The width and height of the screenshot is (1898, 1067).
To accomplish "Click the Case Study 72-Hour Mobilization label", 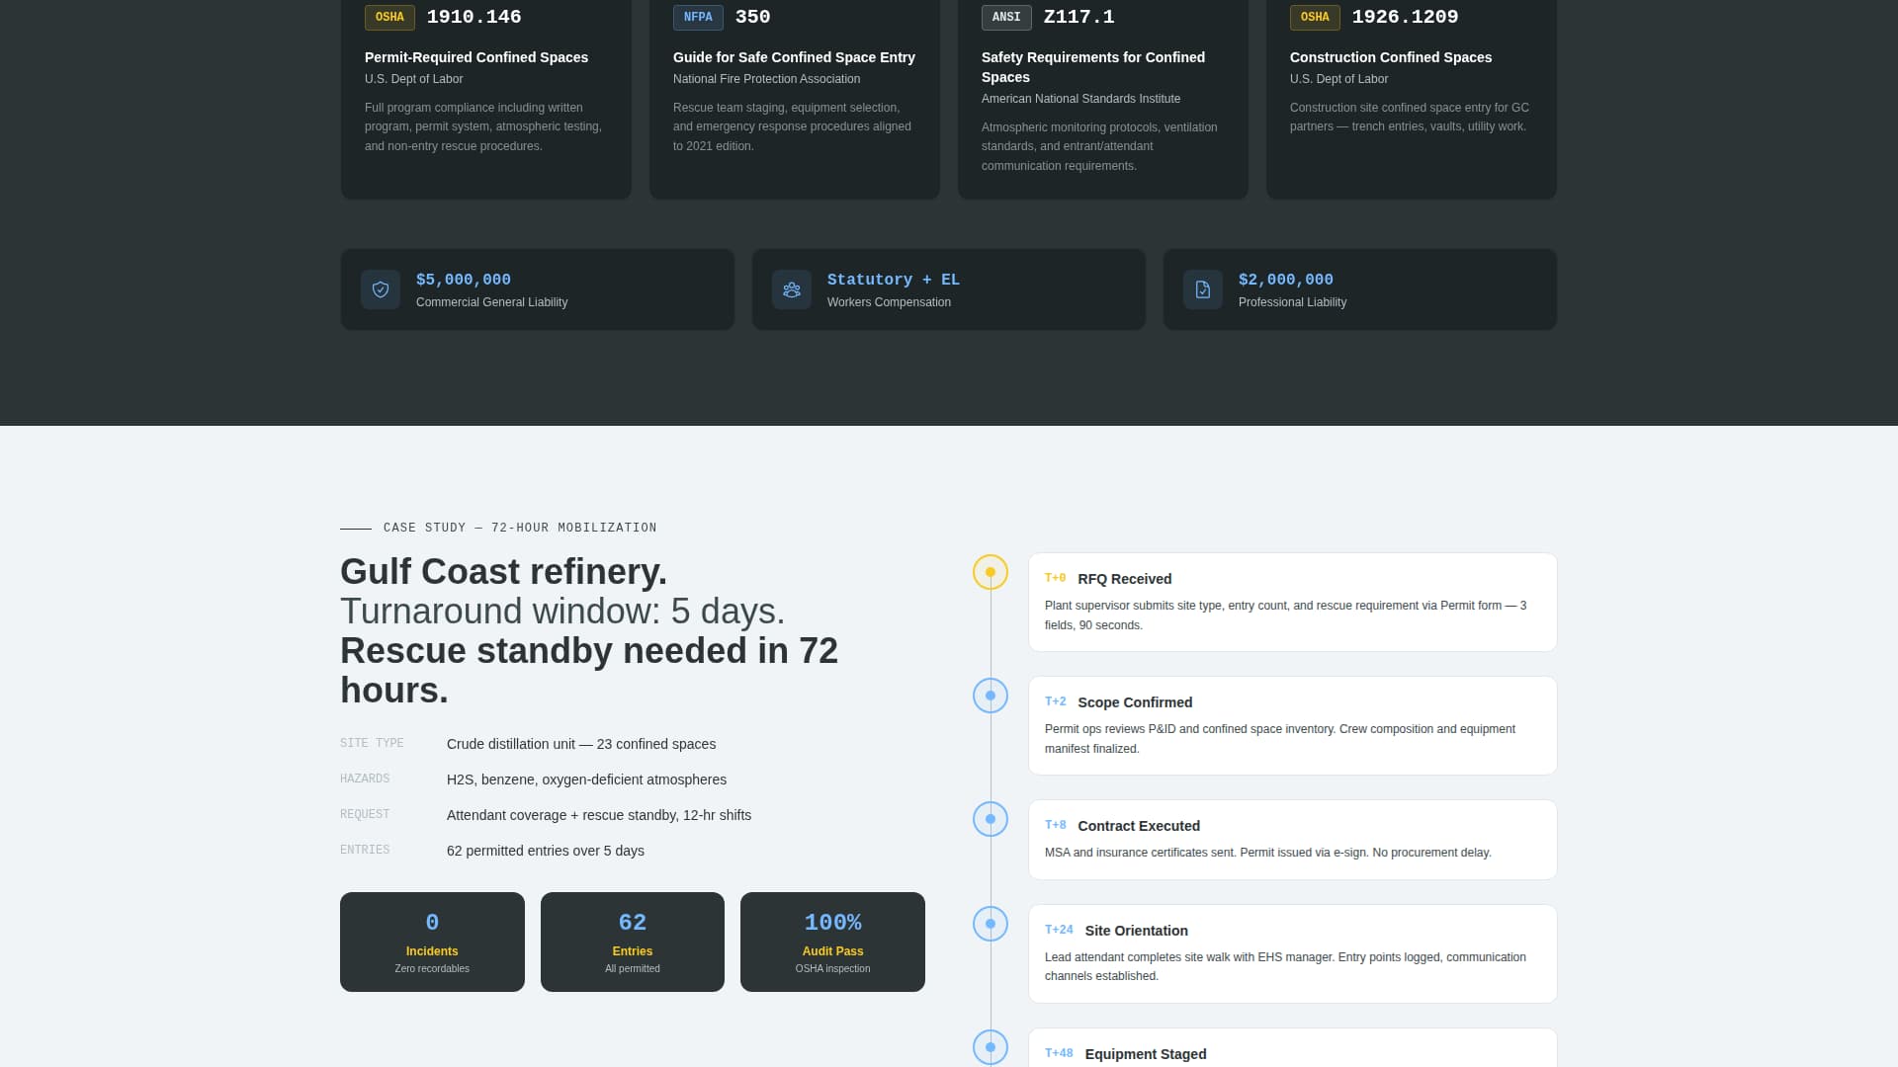I will (520, 528).
